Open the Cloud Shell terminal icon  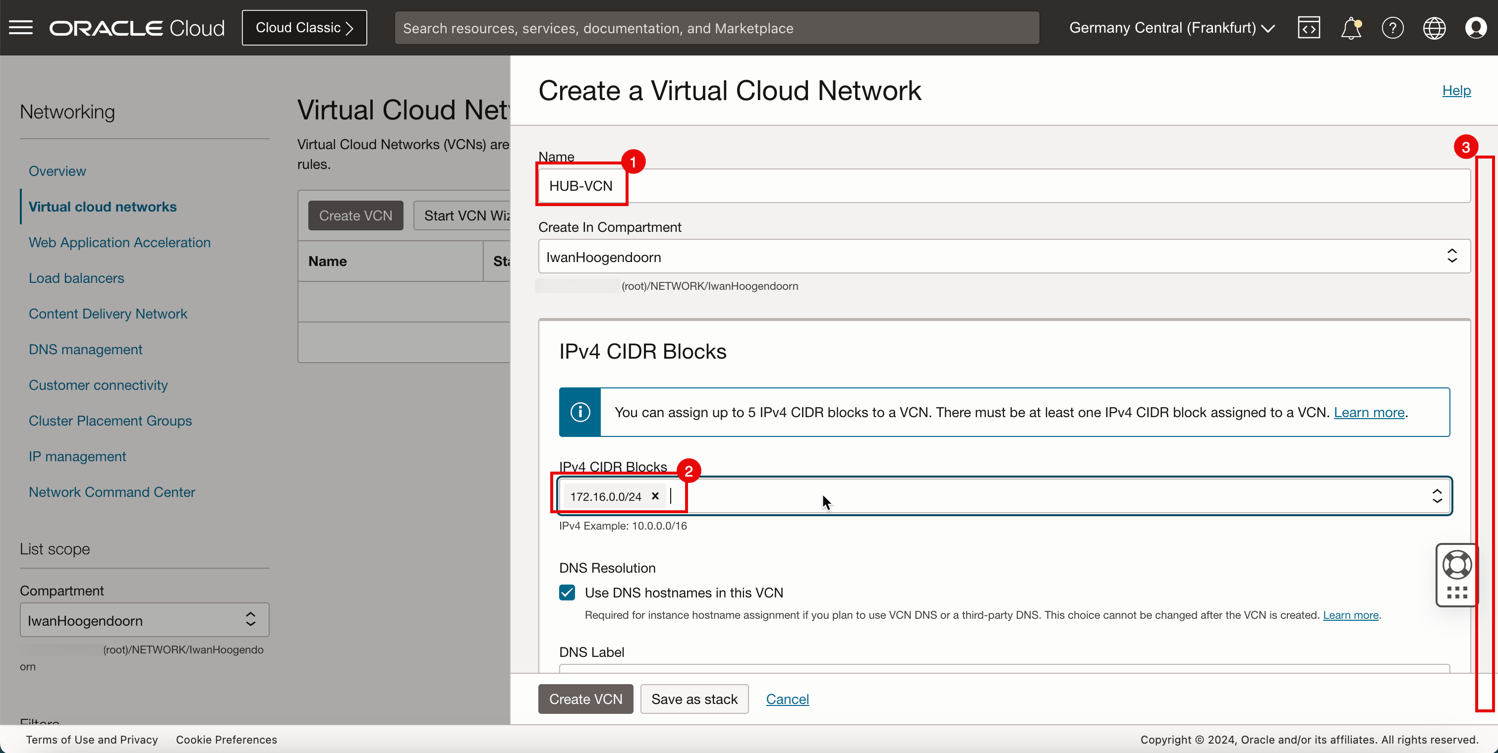click(1308, 28)
